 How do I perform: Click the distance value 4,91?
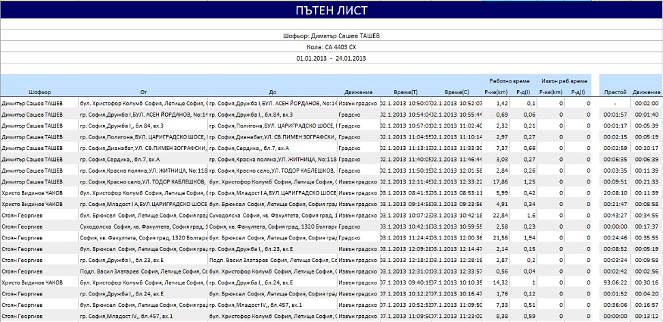tap(502, 205)
